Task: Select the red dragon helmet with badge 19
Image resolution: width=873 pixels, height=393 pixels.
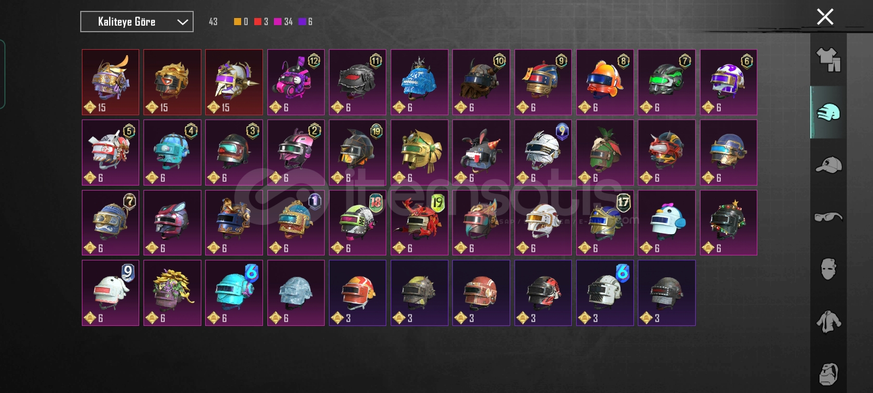Action: [x=420, y=223]
